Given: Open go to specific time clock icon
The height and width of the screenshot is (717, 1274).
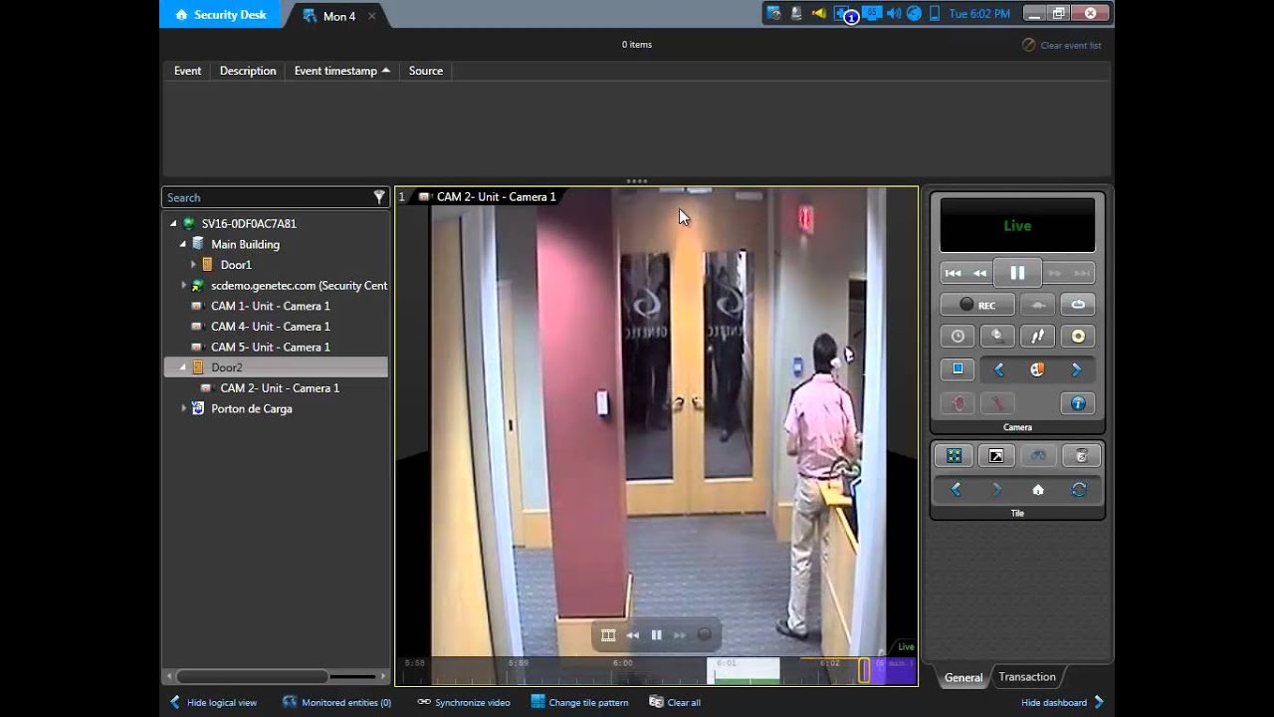Looking at the screenshot, I should [x=957, y=337].
